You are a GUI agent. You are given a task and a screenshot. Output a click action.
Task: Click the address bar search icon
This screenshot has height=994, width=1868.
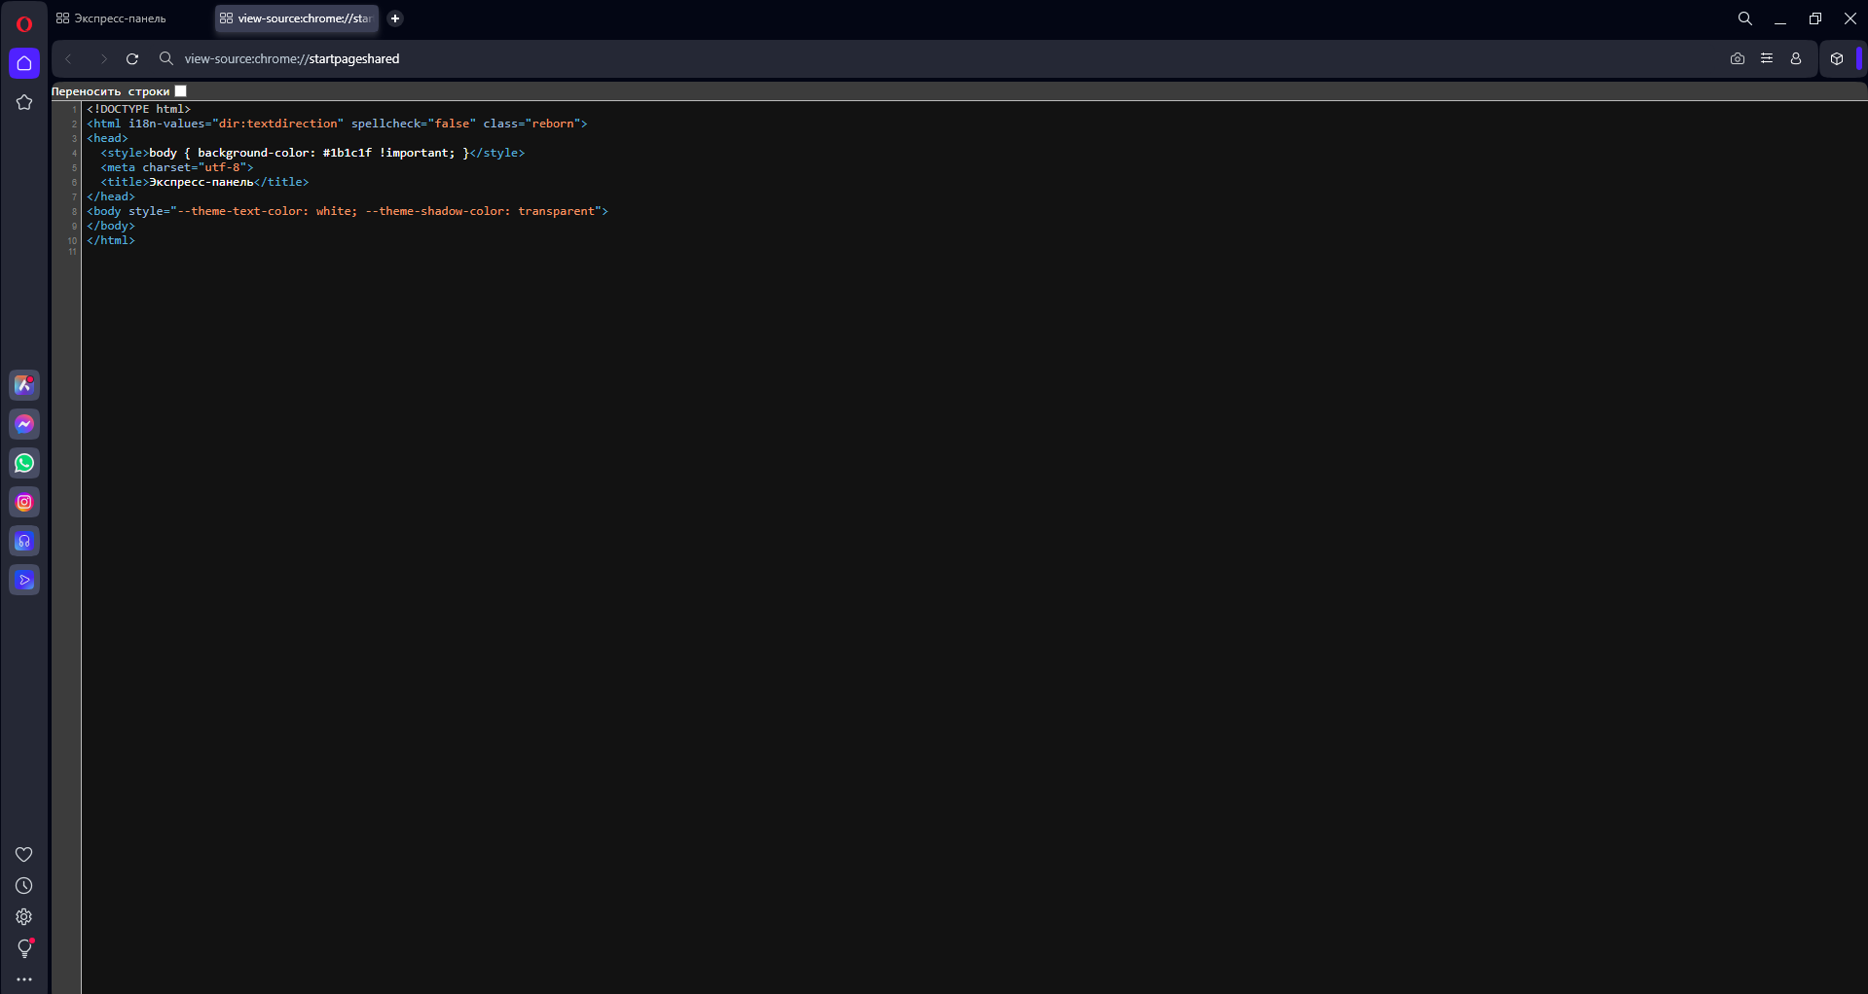(166, 59)
